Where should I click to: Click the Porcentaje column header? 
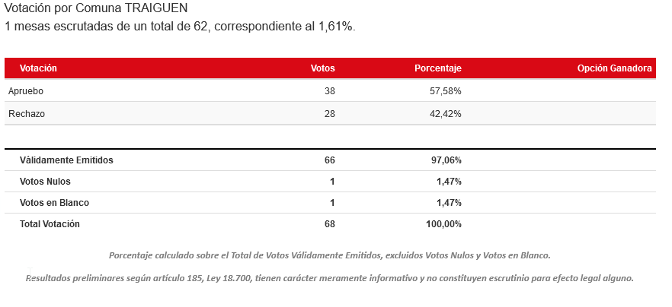point(437,68)
